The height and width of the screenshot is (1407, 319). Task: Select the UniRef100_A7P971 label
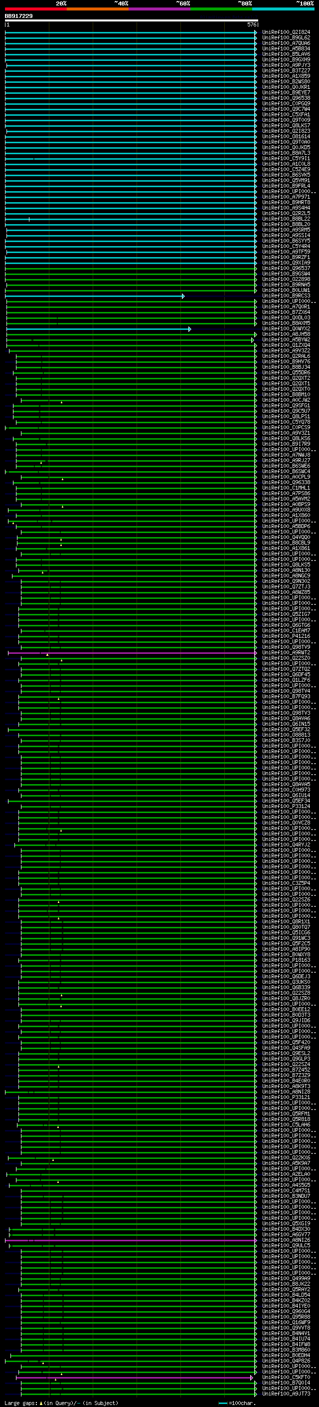286,197
